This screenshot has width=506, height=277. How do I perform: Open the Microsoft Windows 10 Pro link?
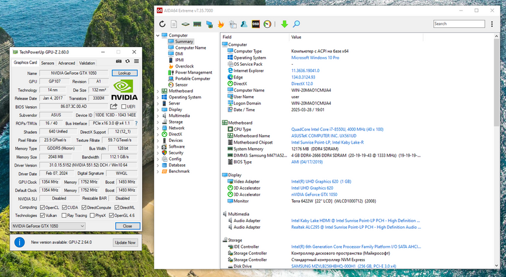pos(315,58)
